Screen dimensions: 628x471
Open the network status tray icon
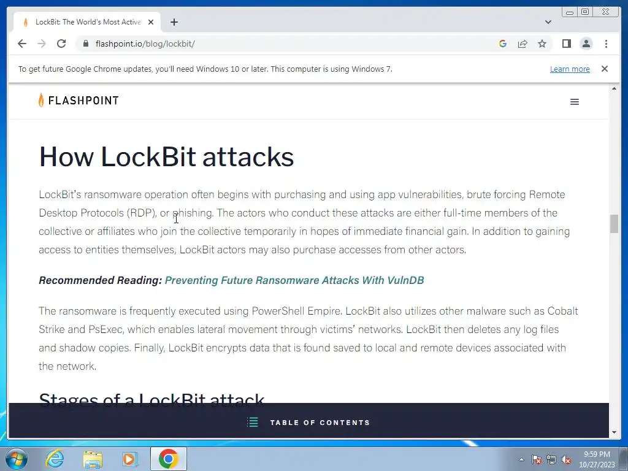click(551, 459)
